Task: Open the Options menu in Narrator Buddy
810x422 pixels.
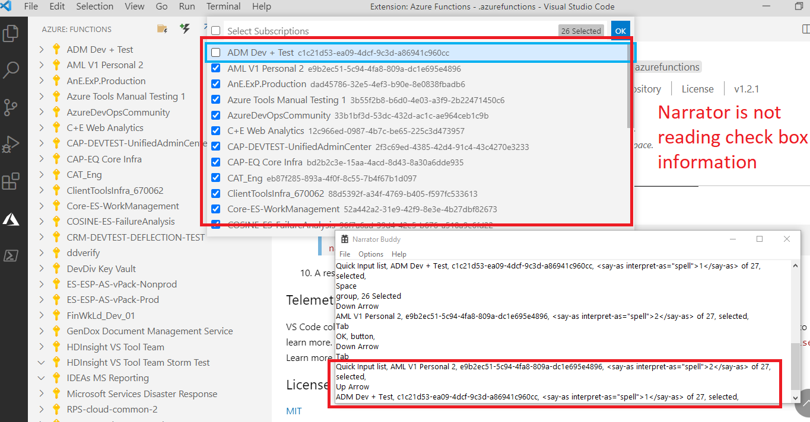Action: coord(371,254)
